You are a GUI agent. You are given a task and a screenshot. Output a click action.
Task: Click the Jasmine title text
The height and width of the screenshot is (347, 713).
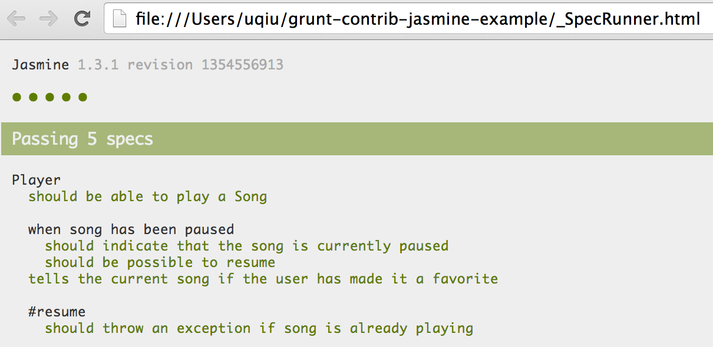(x=40, y=65)
